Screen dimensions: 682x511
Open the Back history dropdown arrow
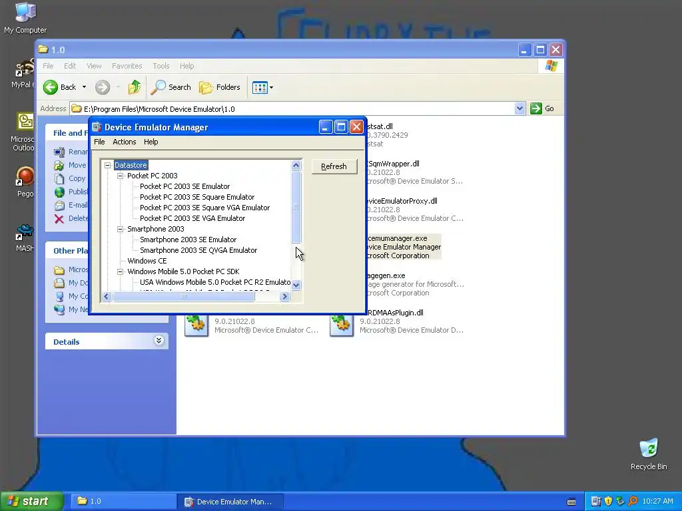tap(85, 87)
